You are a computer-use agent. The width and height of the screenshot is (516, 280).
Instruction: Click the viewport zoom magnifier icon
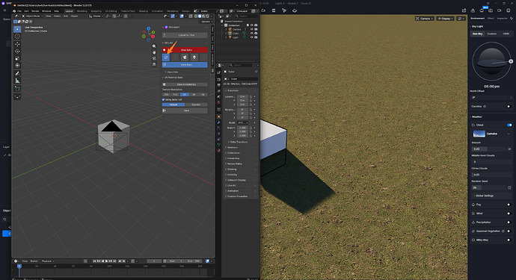coord(154,46)
